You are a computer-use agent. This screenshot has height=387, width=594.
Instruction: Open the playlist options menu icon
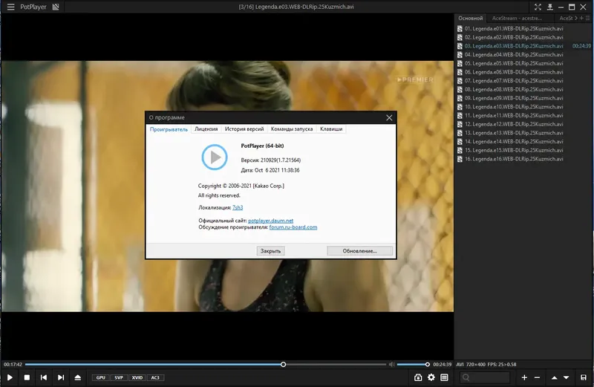coord(587,18)
